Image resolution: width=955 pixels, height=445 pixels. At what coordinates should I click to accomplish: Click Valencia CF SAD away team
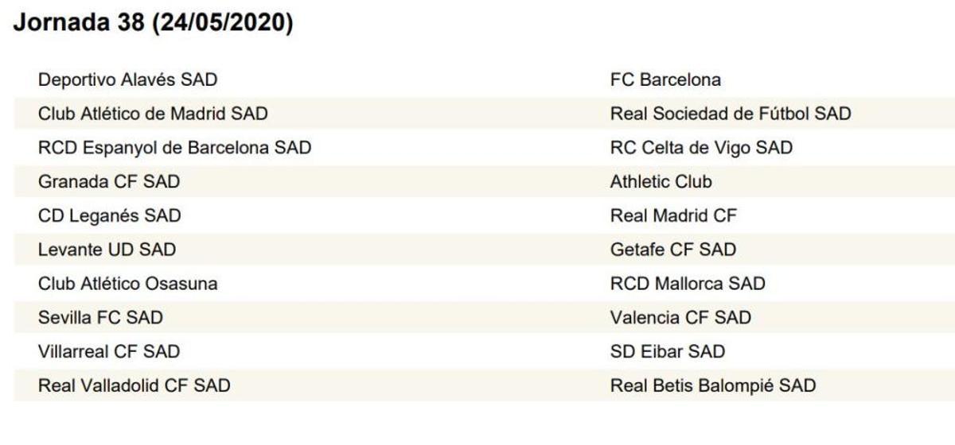click(680, 318)
